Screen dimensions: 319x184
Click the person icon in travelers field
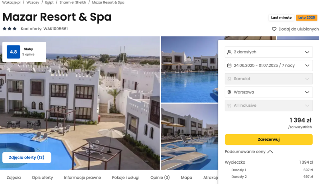229,52
